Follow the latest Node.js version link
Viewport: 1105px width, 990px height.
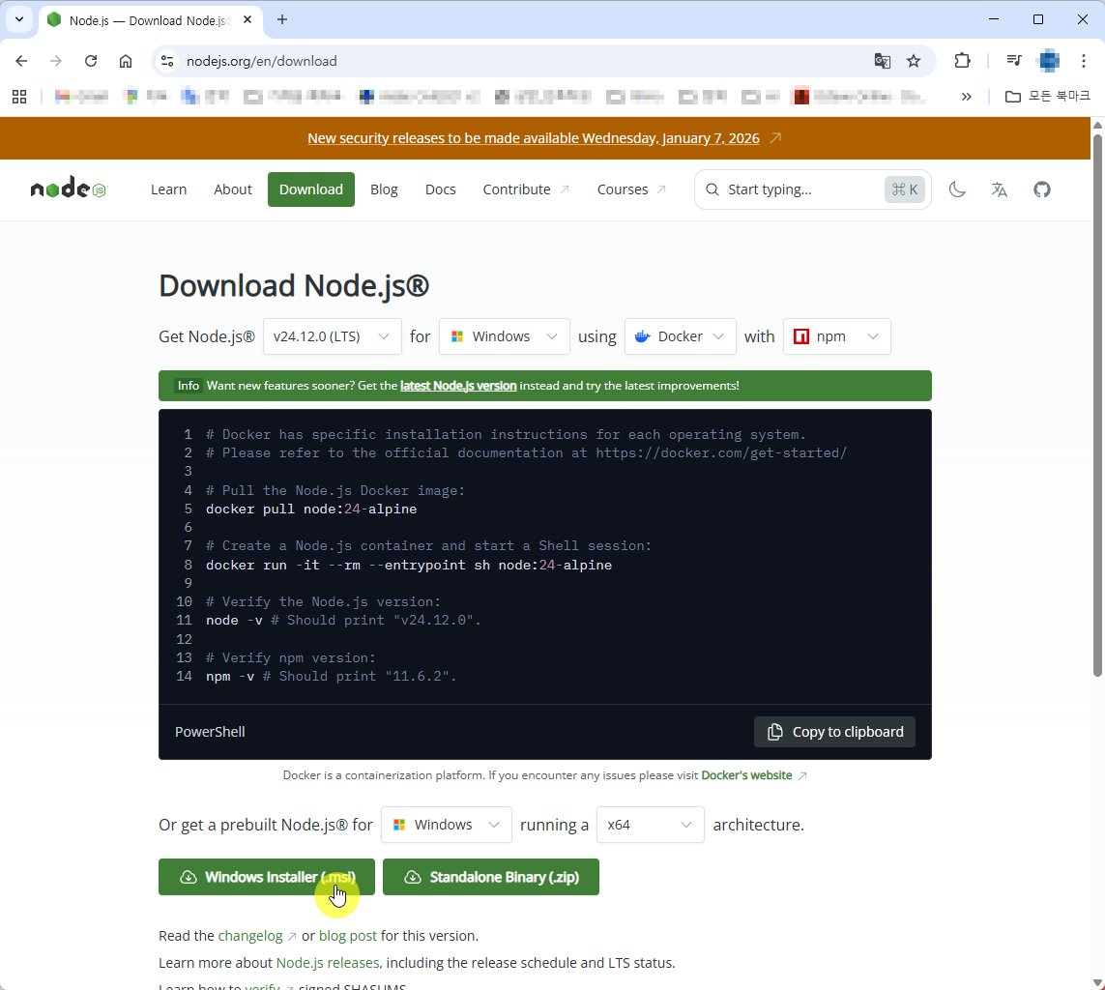coord(458,386)
